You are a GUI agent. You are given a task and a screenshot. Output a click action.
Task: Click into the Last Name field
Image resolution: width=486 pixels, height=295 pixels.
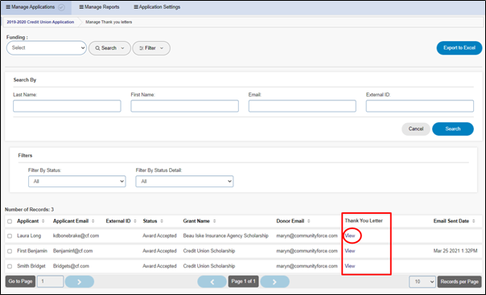[67, 106]
